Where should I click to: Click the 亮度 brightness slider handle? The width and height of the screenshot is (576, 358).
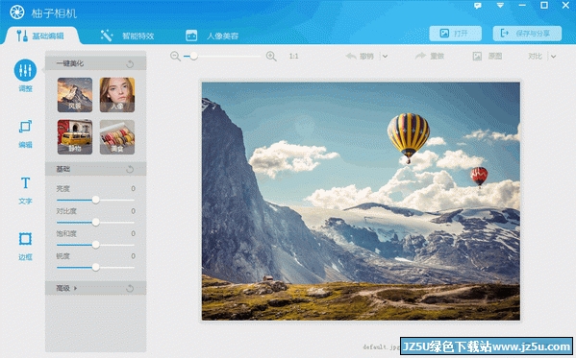click(95, 200)
